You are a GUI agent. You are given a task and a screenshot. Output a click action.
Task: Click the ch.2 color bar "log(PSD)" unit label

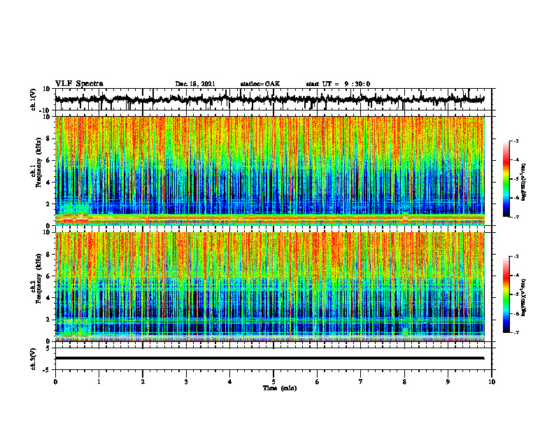[524, 297]
